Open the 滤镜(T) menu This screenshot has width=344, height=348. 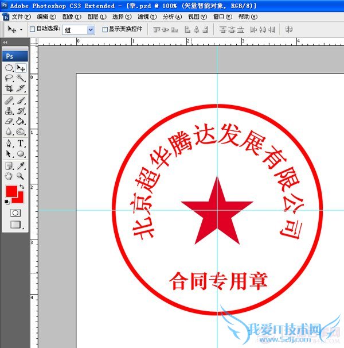click(147, 17)
